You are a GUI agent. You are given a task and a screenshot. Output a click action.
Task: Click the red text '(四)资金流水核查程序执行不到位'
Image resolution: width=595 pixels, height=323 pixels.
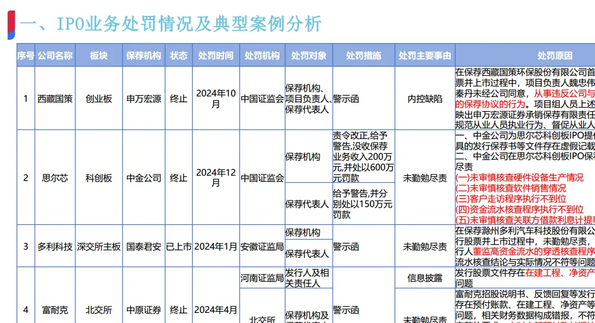[x=519, y=209]
